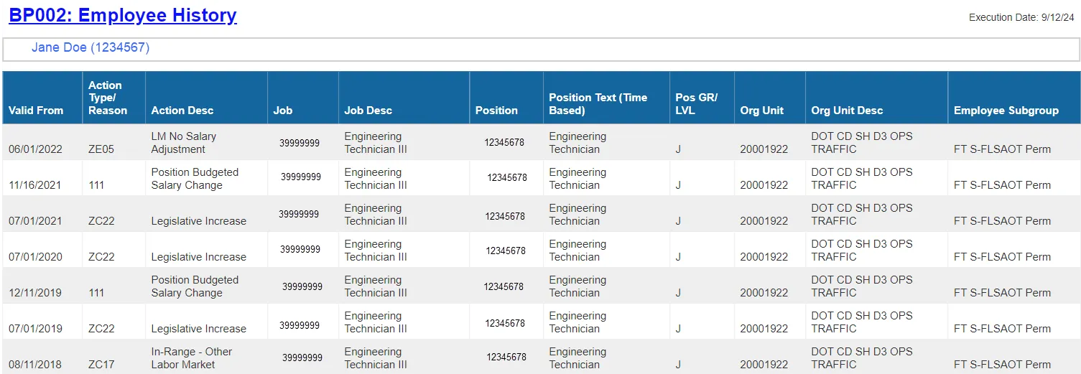Click the Position Text (Time Based) header
Screen dimensions: 1081x374
pos(598,104)
